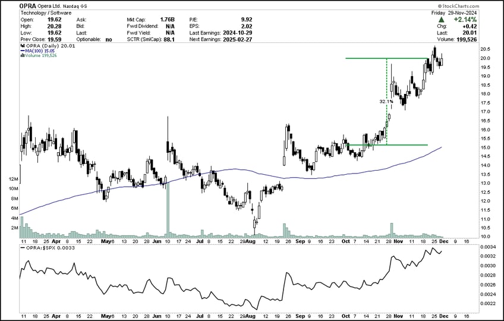This screenshot has height=321, width=504.
Task: Click the OPRA ticker symbol in the header
Action: click(x=28, y=6)
